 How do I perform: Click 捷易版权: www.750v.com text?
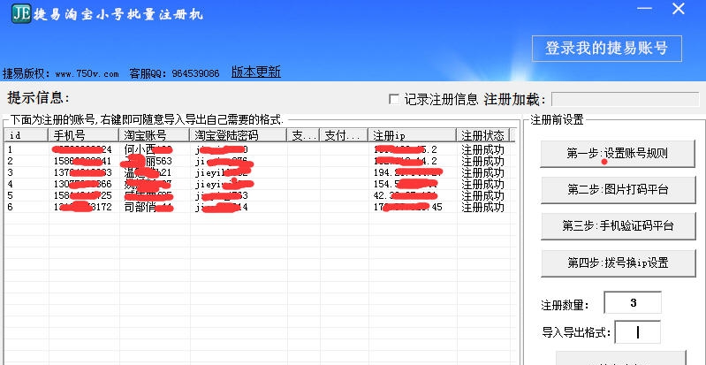coord(61,73)
